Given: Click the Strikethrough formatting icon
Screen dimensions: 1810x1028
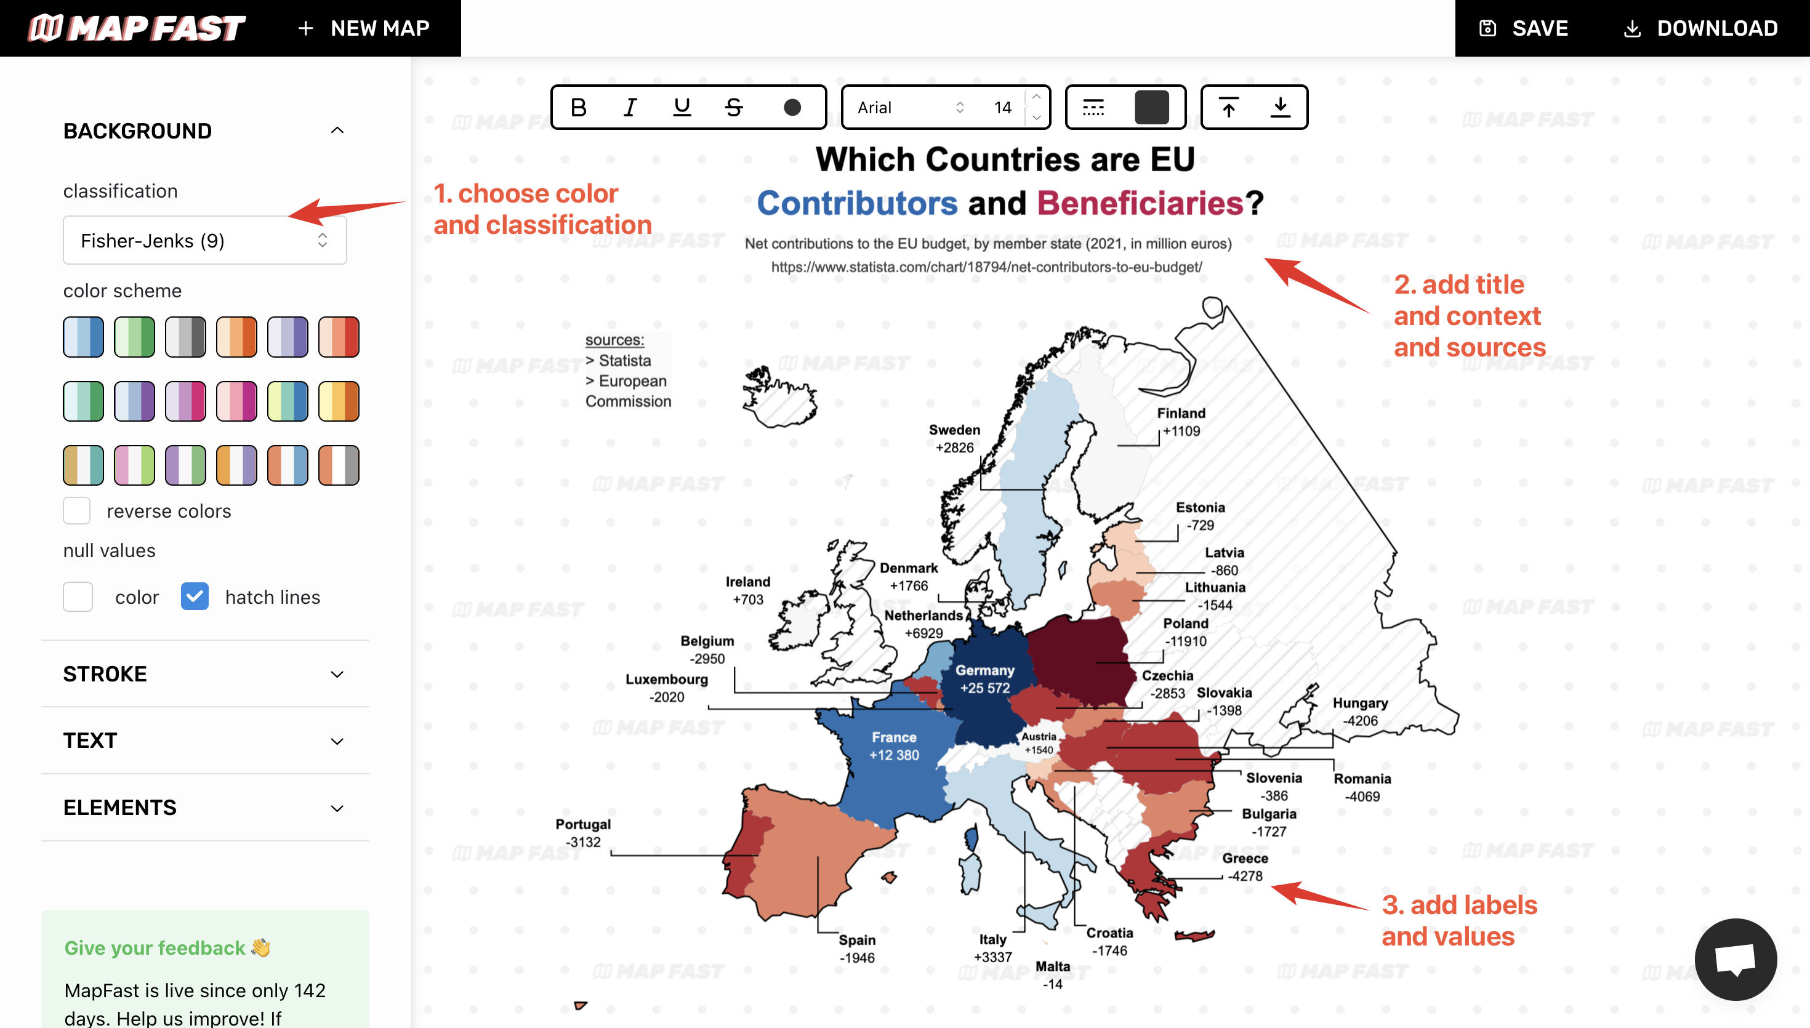Looking at the screenshot, I should coord(734,107).
